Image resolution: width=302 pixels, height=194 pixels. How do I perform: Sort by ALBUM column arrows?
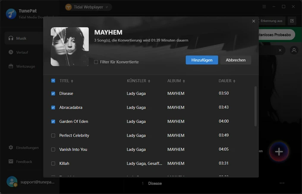pyautogui.click(x=184, y=81)
